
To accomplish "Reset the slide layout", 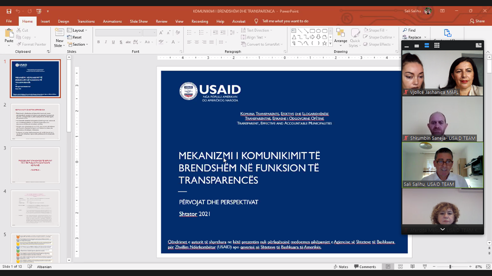I will pyautogui.click(x=74, y=37).
